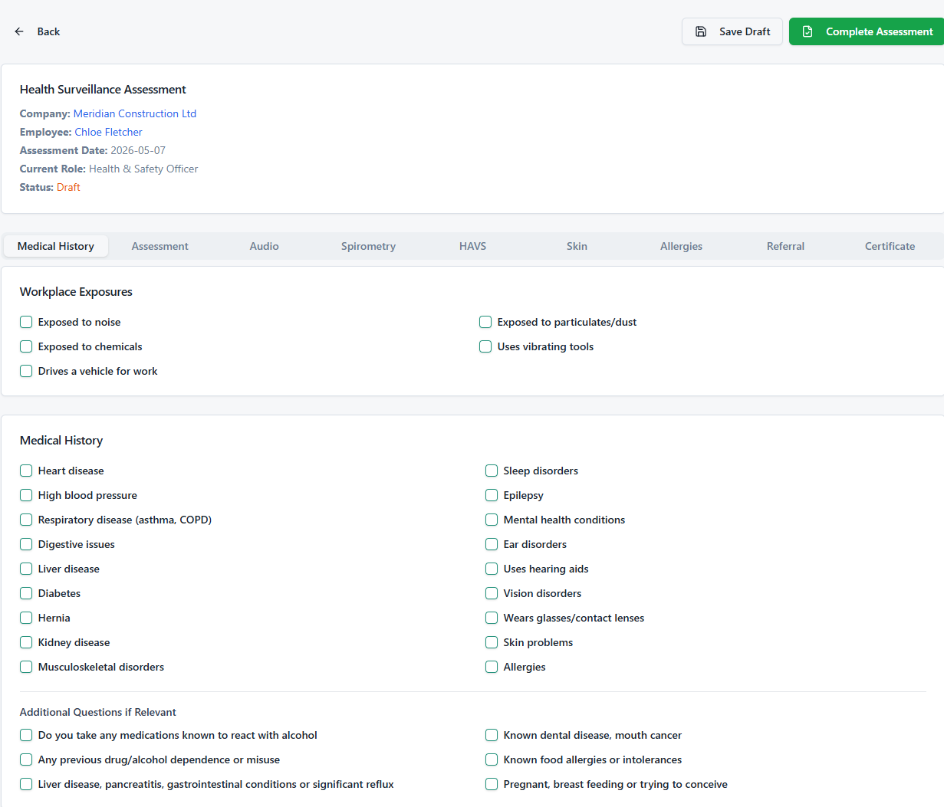This screenshot has height=807, width=944.
Task: Tick Exposed to chemicals checkbox
Action: (26, 346)
